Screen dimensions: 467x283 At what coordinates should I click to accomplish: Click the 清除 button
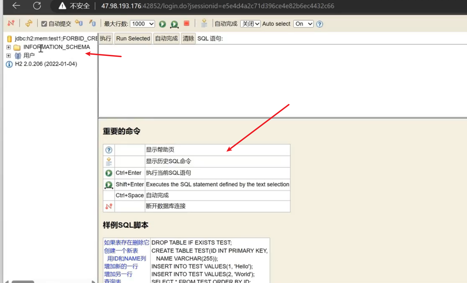[188, 38]
